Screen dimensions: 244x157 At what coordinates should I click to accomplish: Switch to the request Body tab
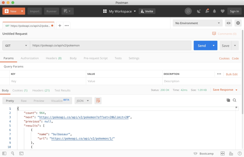click(x=73, y=58)
